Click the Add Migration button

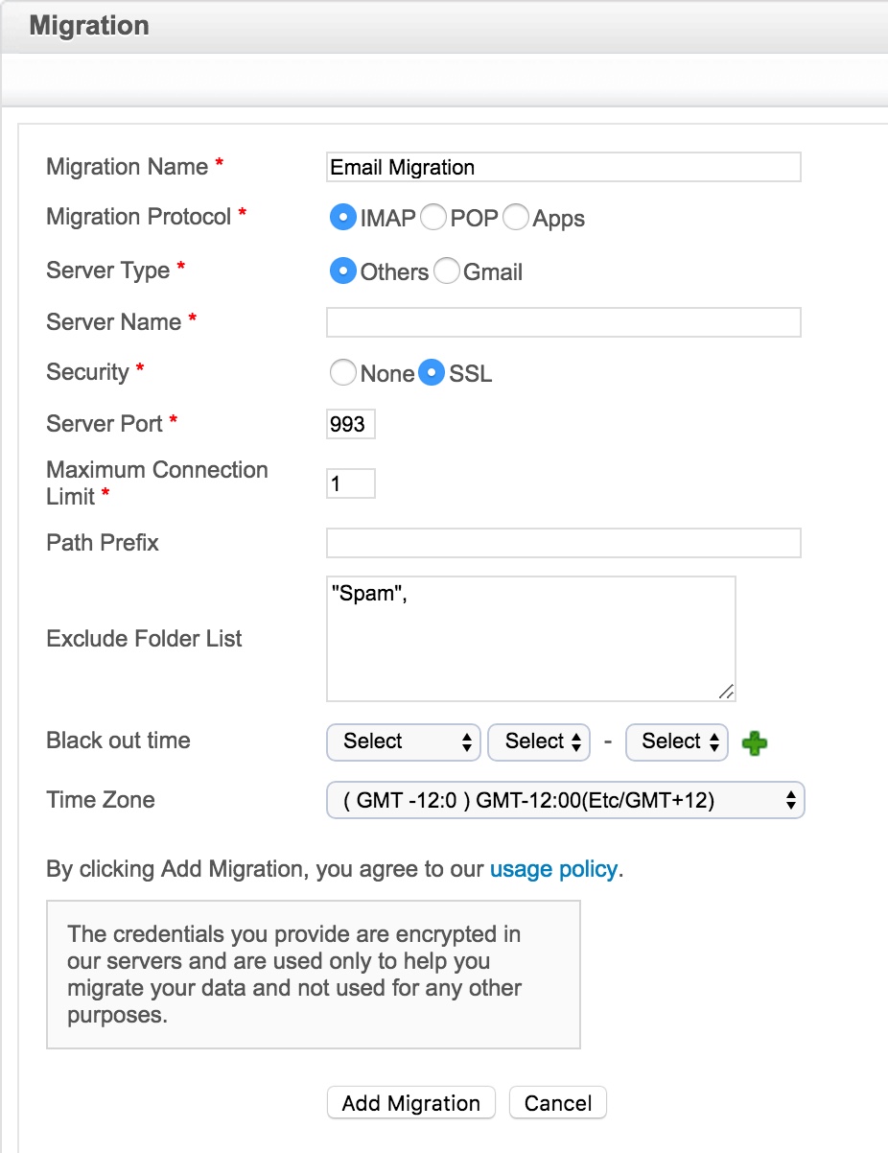(410, 1103)
